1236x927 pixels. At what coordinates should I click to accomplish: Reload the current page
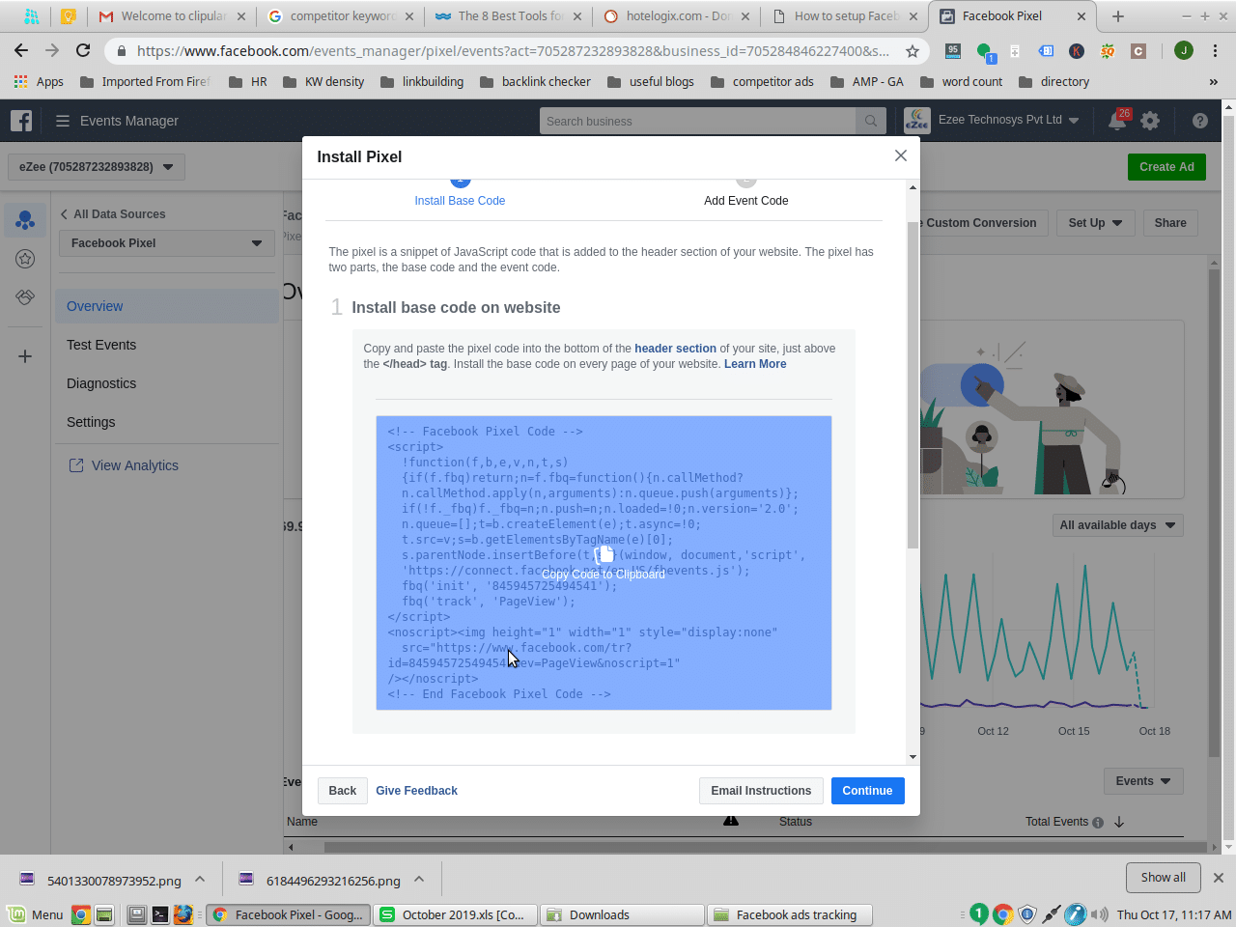(x=83, y=51)
